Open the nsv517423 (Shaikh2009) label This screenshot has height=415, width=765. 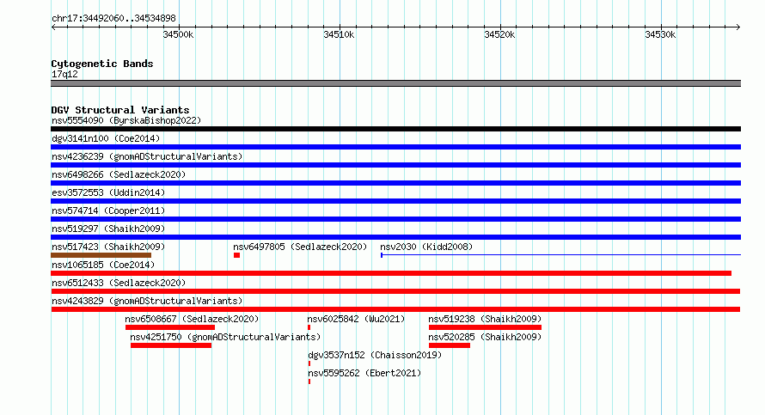point(108,247)
